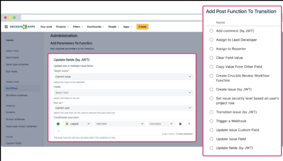Open the Select field dropdown

[123, 93]
